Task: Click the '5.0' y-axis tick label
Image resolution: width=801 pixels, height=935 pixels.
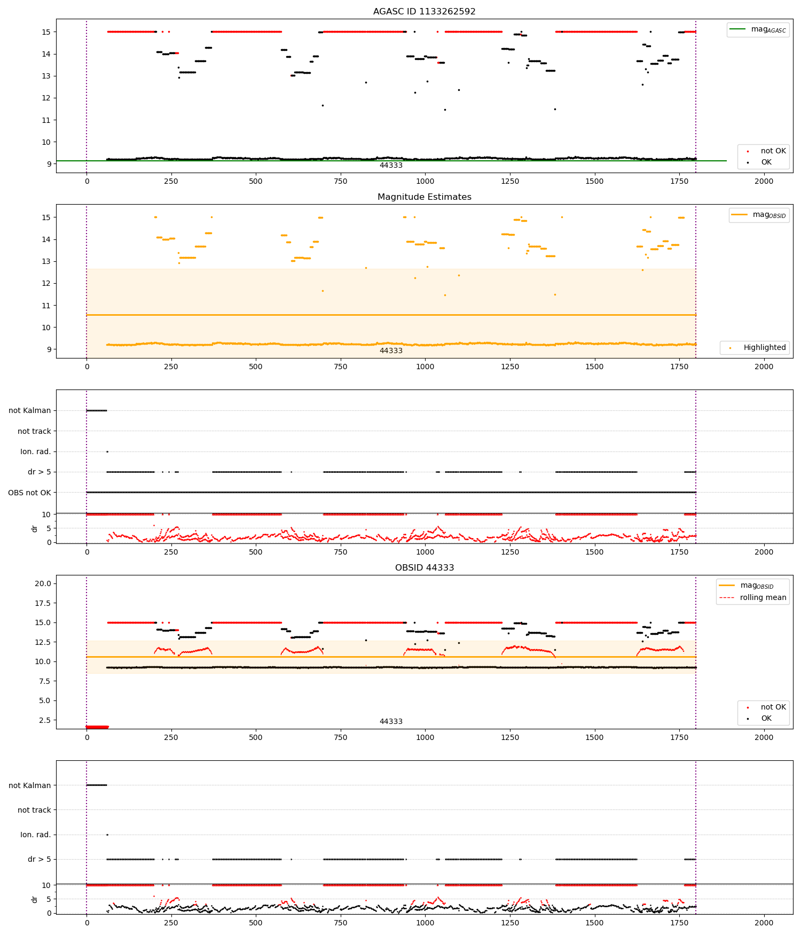Action: (x=45, y=700)
